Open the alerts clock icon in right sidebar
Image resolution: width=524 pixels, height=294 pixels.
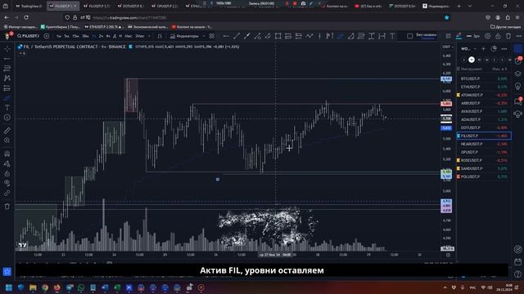pos(517,61)
